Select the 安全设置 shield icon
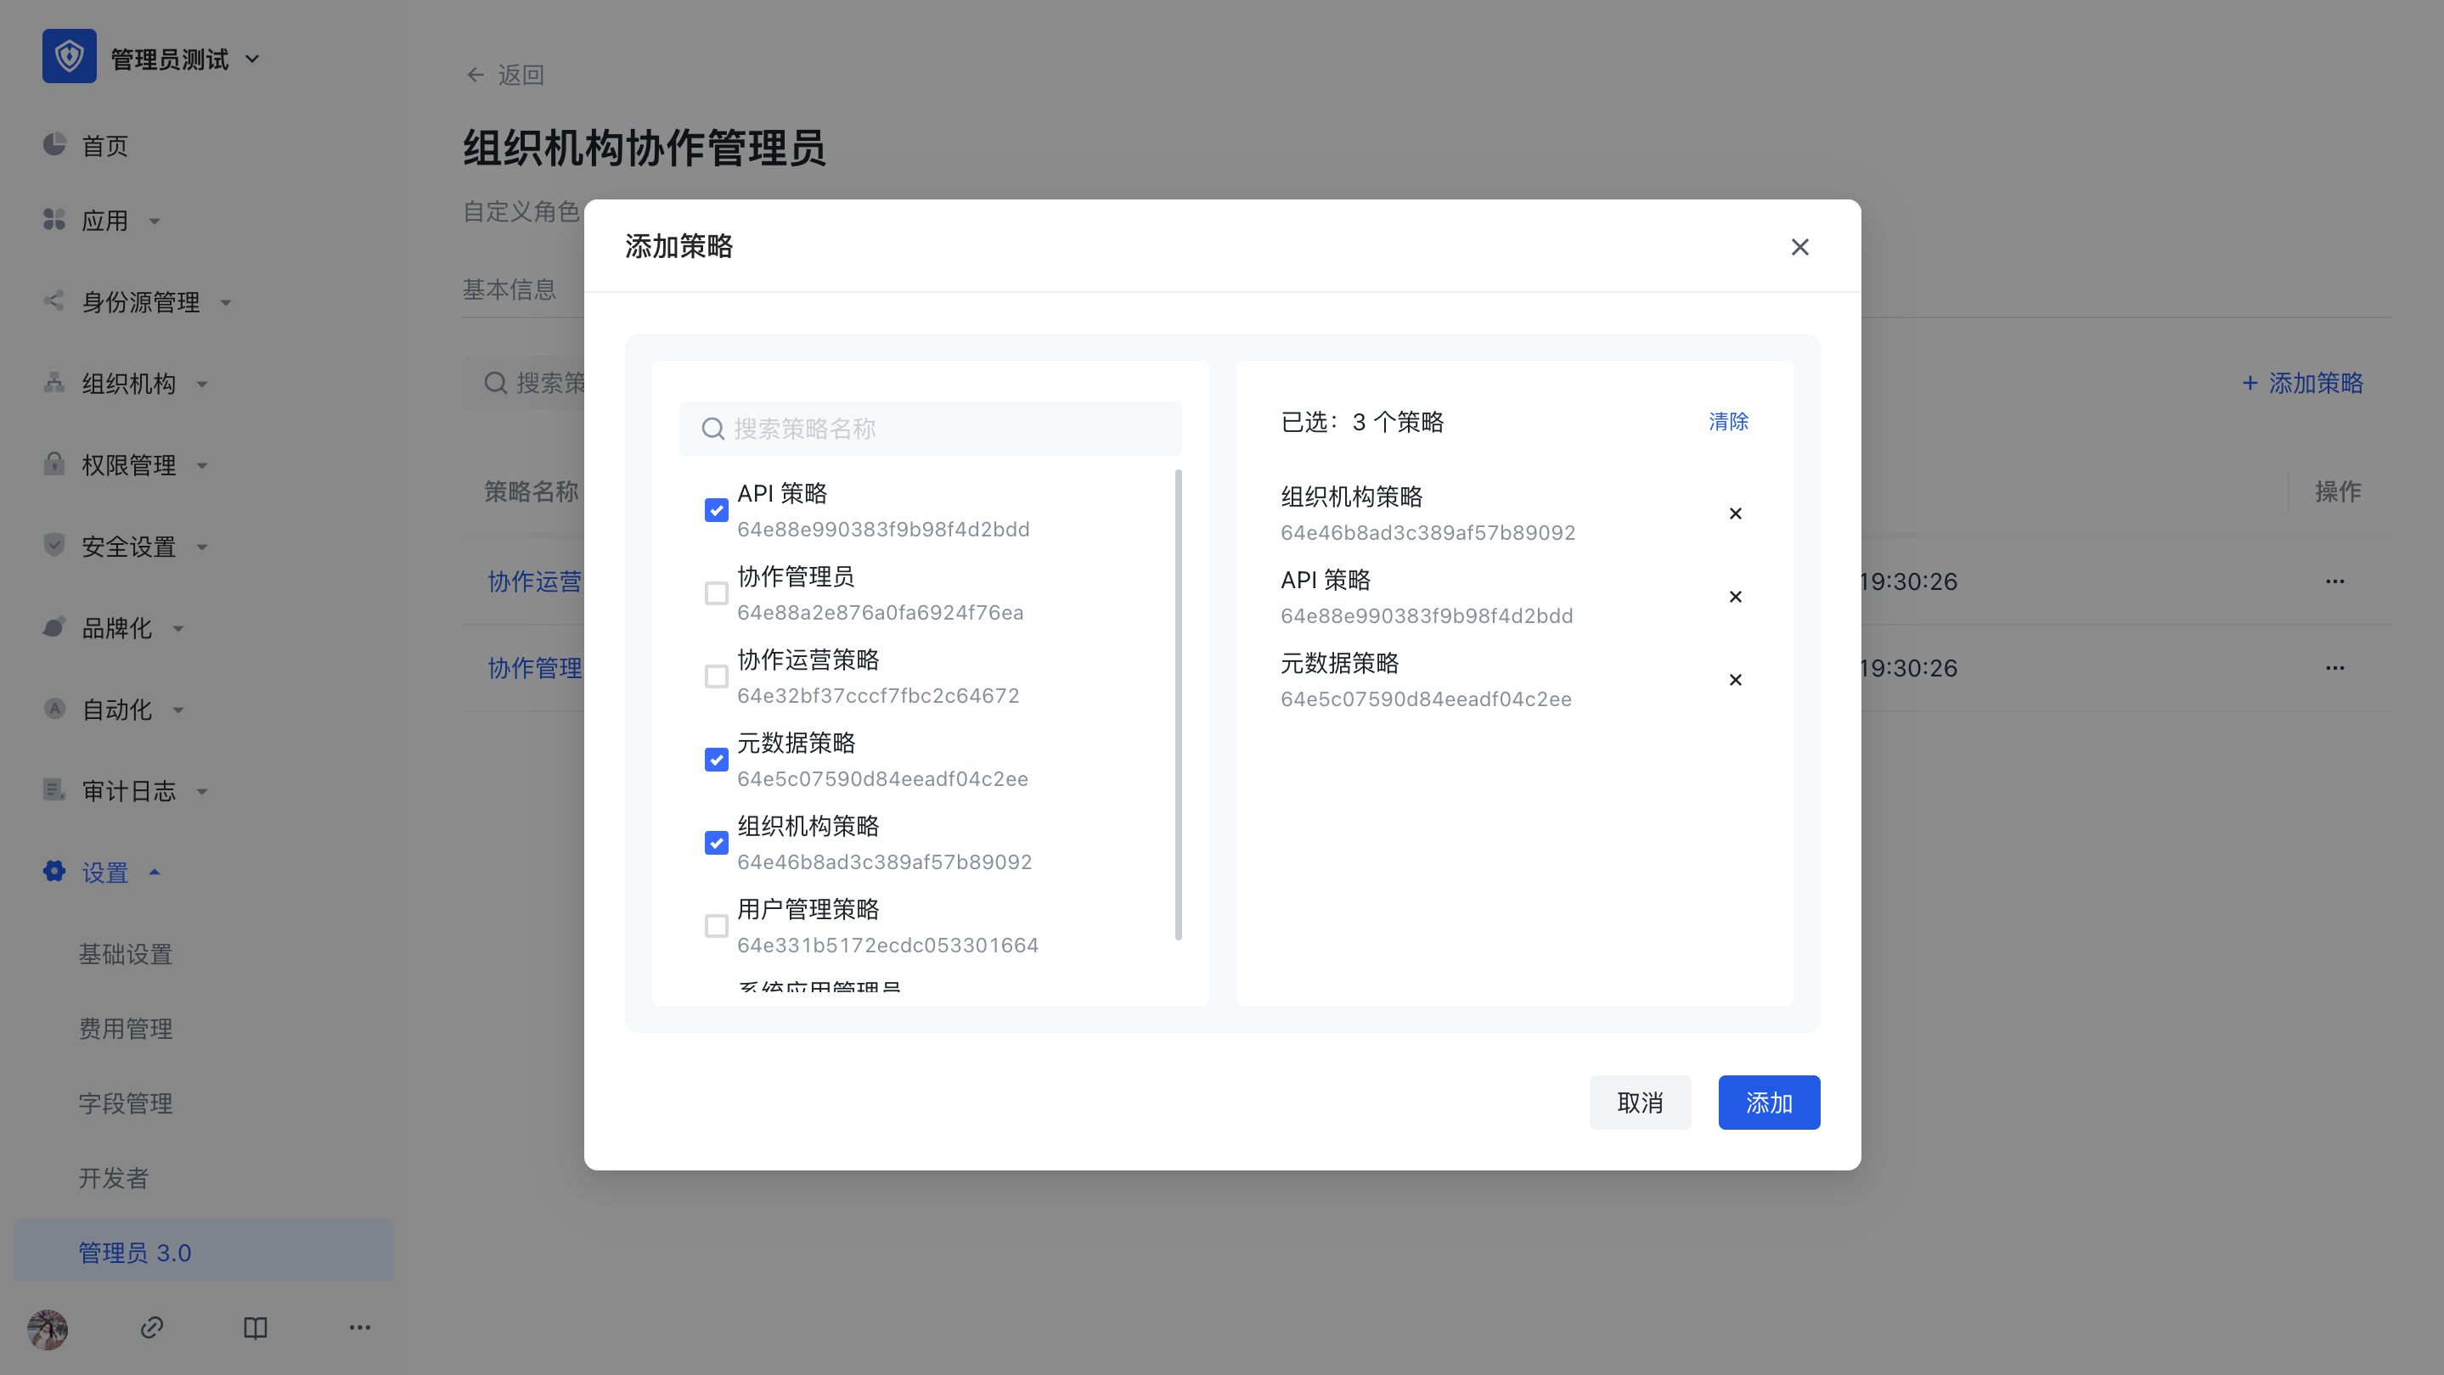This screenshot has height=1375, width=2444. coord(54,547)
